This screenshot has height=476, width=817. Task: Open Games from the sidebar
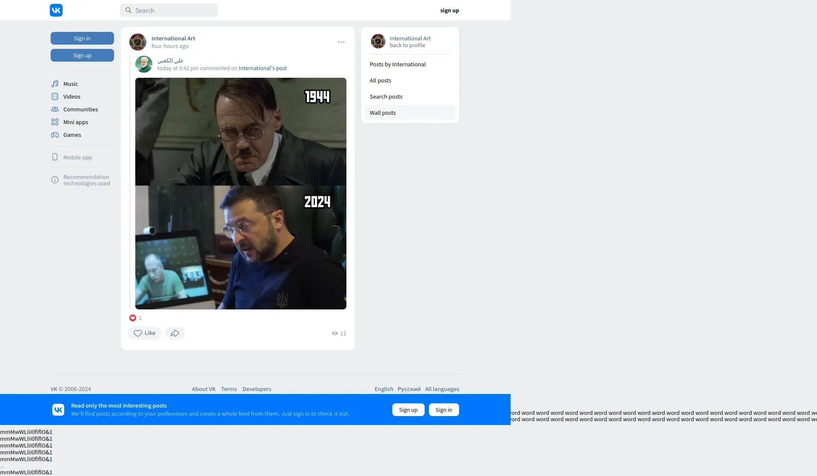(72, 135)
